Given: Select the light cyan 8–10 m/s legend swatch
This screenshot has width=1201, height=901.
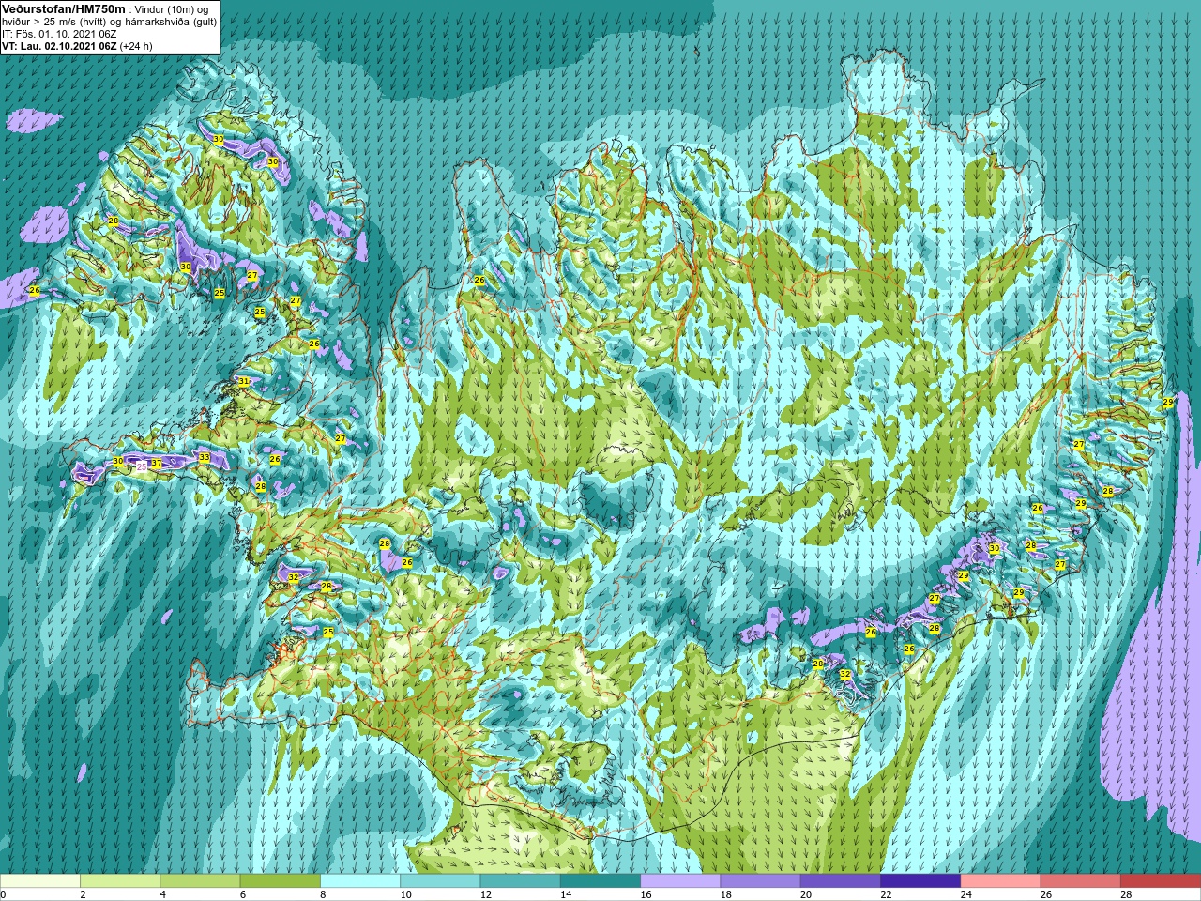Looking at the screenshot, I should [360, 881].
